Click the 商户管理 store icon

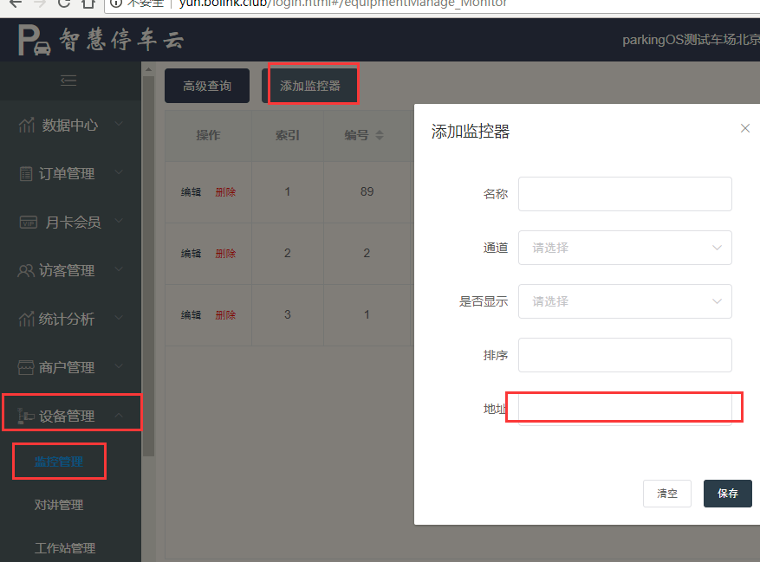pos(26,368)
